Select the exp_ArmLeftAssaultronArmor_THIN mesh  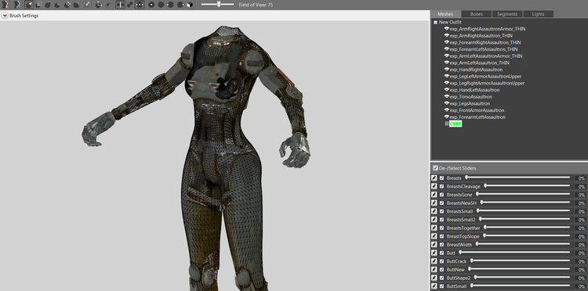click(x=486, y=56)
